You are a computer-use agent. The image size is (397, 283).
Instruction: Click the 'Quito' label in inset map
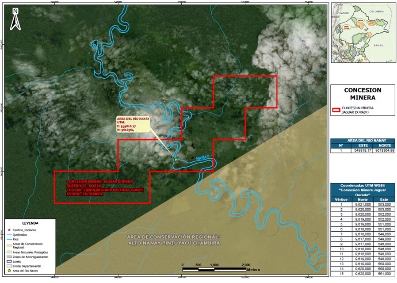(339, 4)
